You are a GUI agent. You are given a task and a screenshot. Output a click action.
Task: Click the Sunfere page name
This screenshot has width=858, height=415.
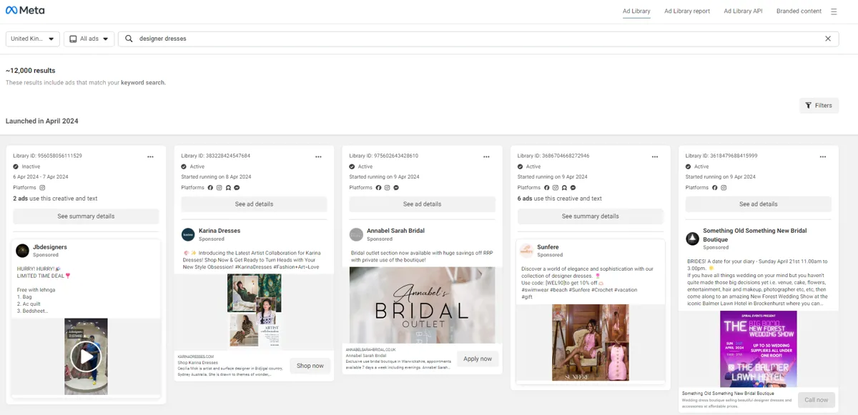548,247
